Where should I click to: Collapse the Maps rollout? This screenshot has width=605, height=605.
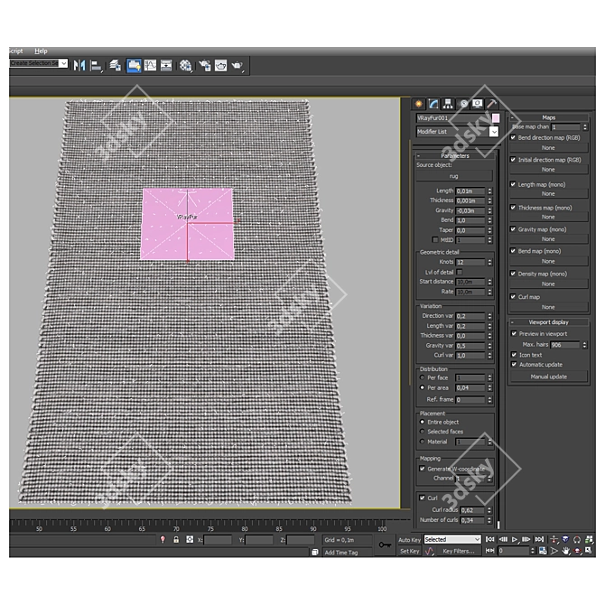548,117
